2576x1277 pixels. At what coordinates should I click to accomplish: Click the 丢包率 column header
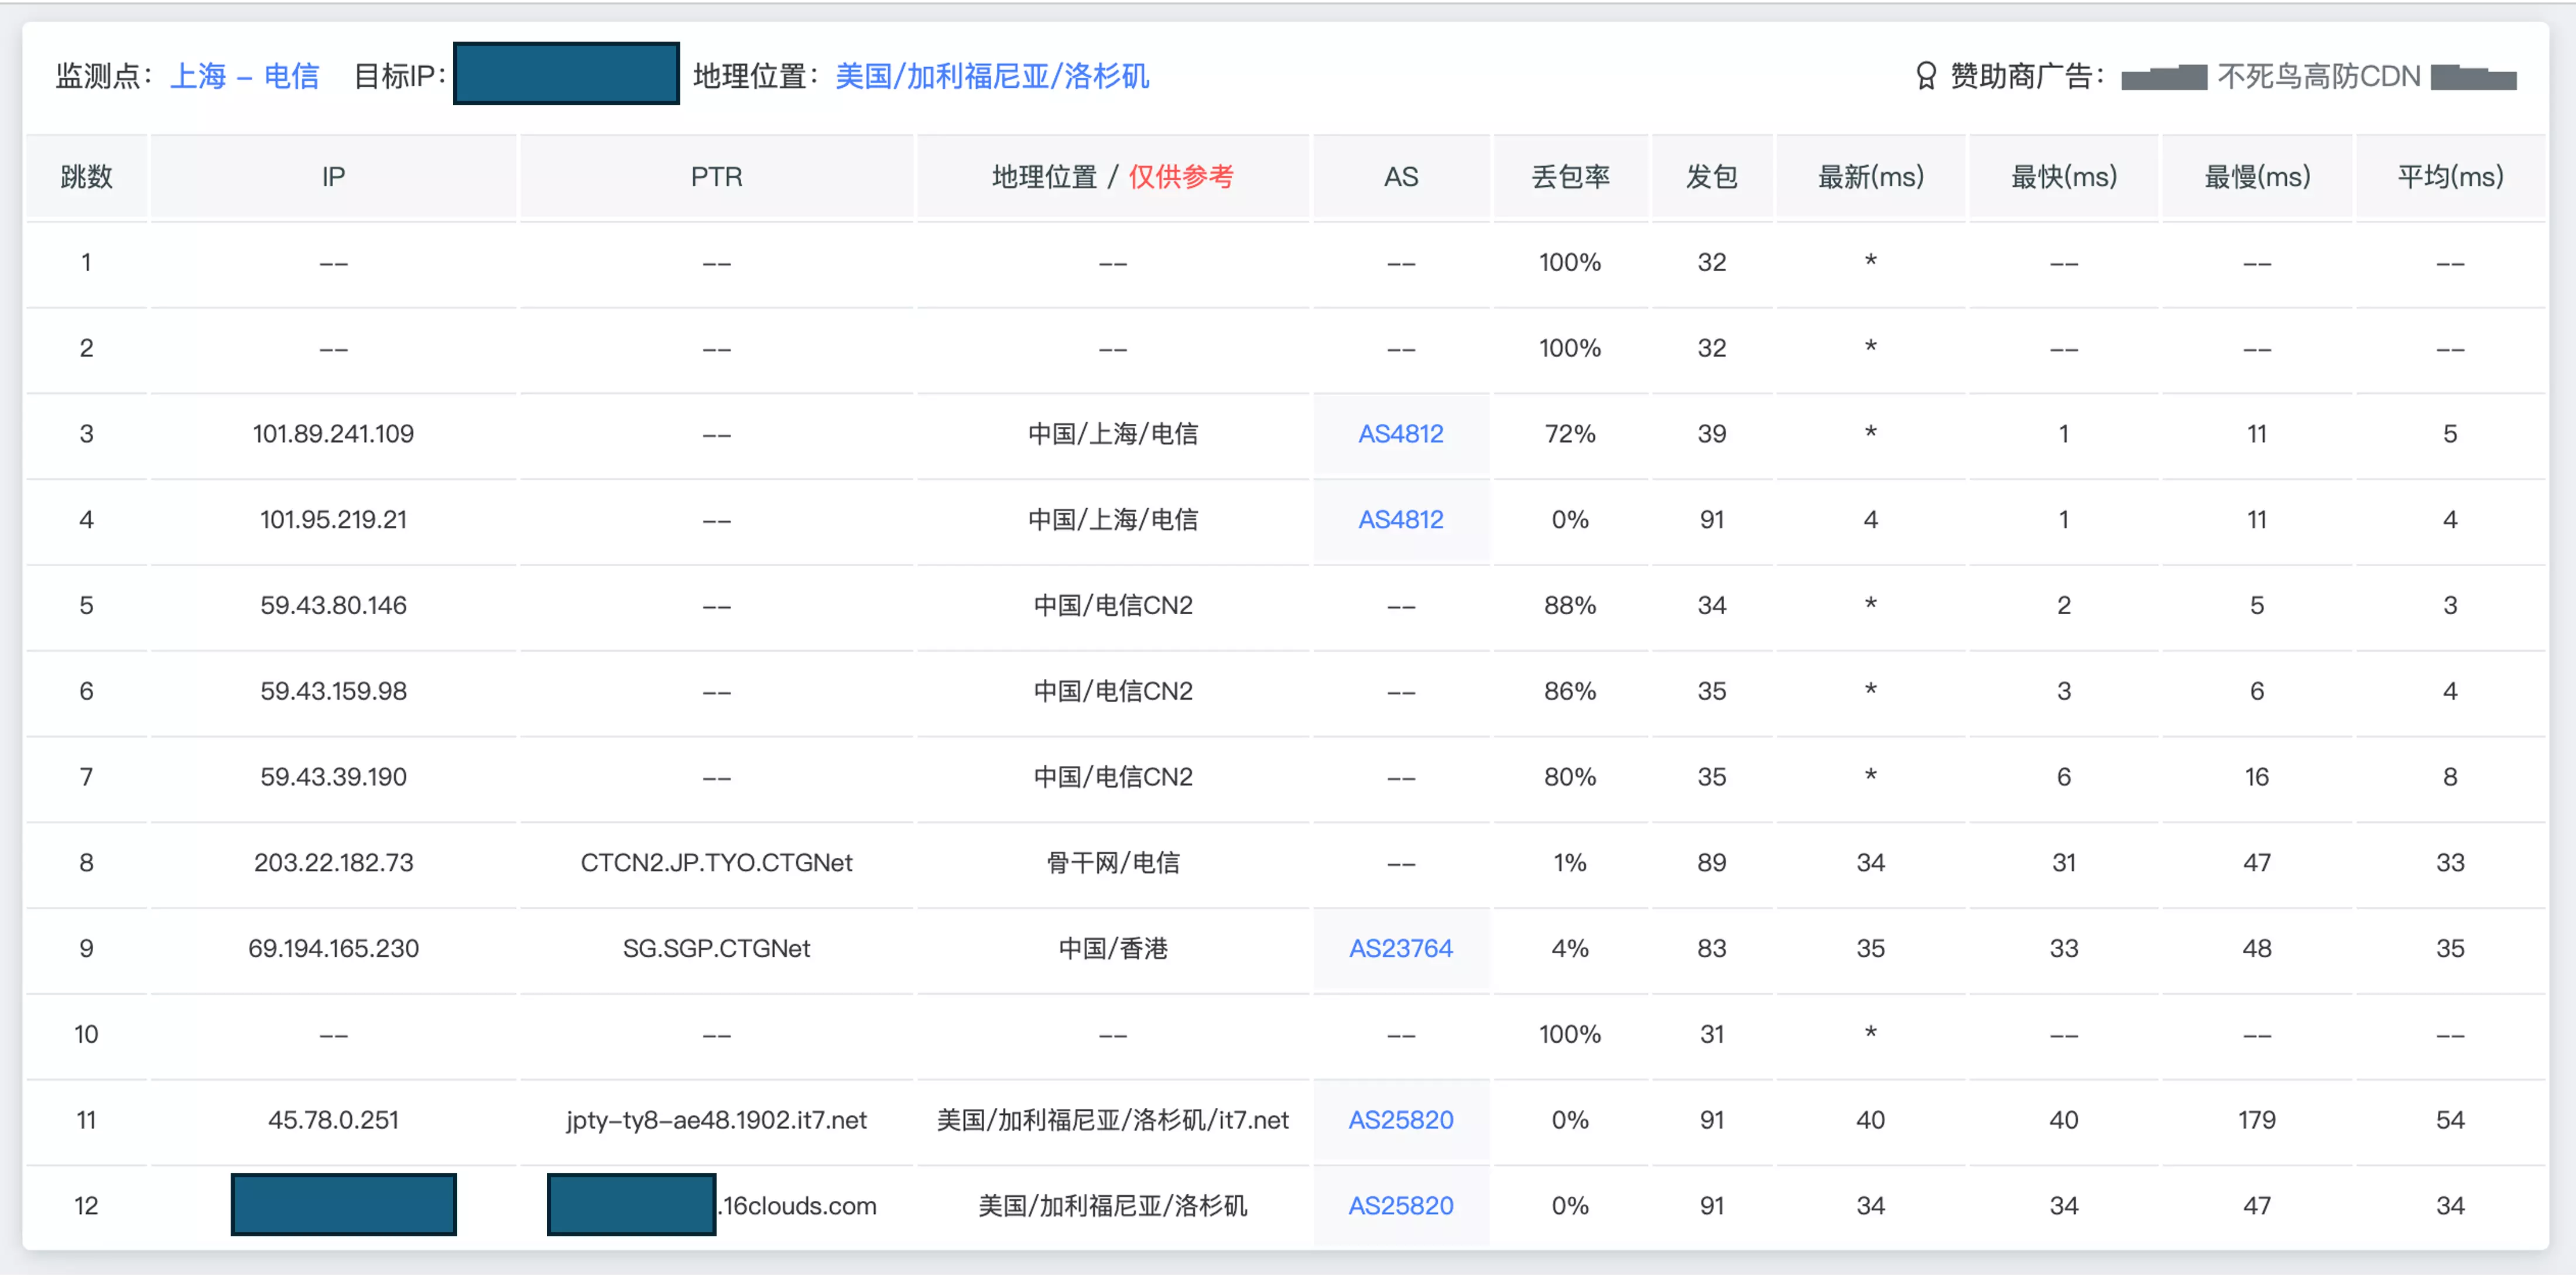tap(1570, 177)
